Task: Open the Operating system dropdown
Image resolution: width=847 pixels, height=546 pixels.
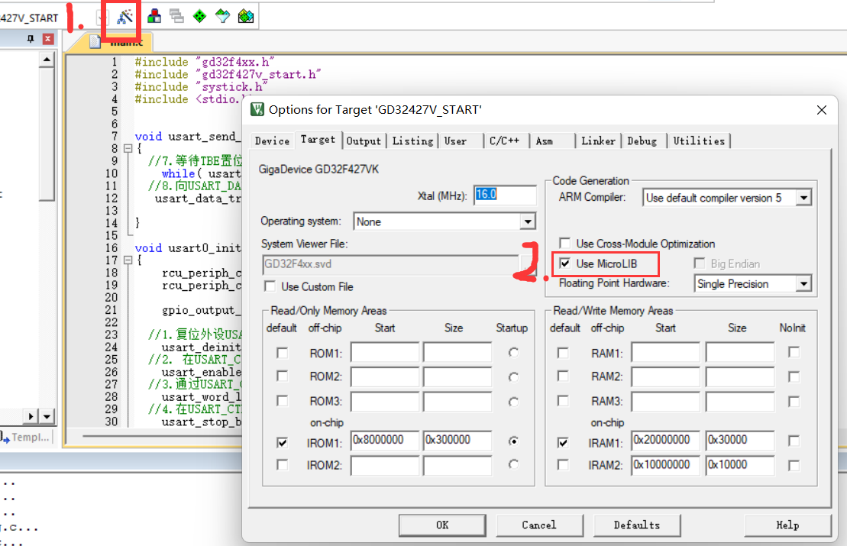Action: point(527,221)
